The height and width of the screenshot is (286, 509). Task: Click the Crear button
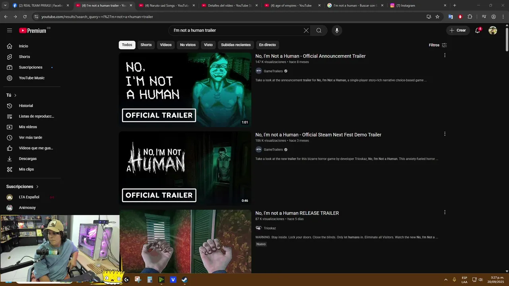click(458, 31)
